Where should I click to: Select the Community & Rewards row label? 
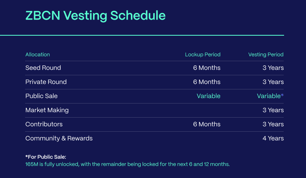(x=59, y=138)
